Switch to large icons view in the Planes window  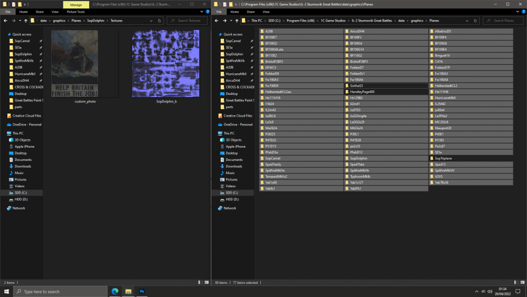tap(523, 283)
